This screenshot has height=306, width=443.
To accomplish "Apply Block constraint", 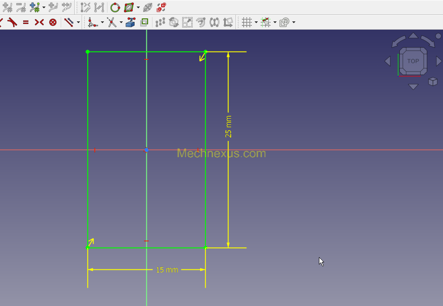I will [53, 22].
